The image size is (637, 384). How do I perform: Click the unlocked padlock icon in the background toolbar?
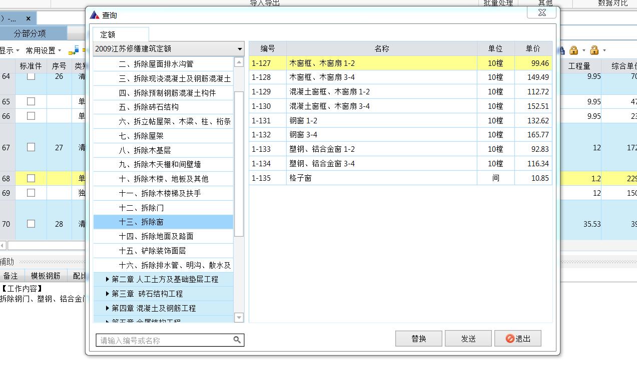594,50
